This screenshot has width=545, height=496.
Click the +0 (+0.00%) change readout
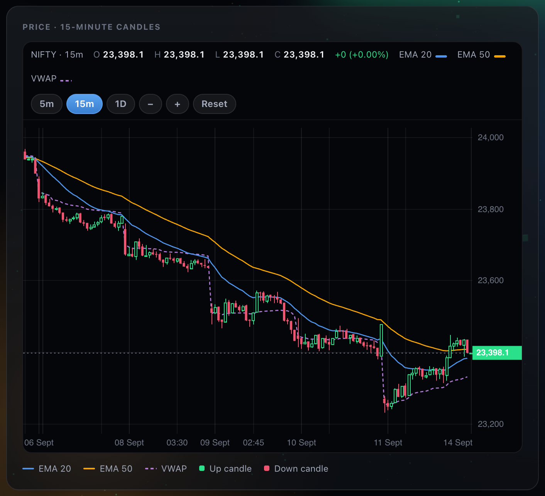coord(362,55)
